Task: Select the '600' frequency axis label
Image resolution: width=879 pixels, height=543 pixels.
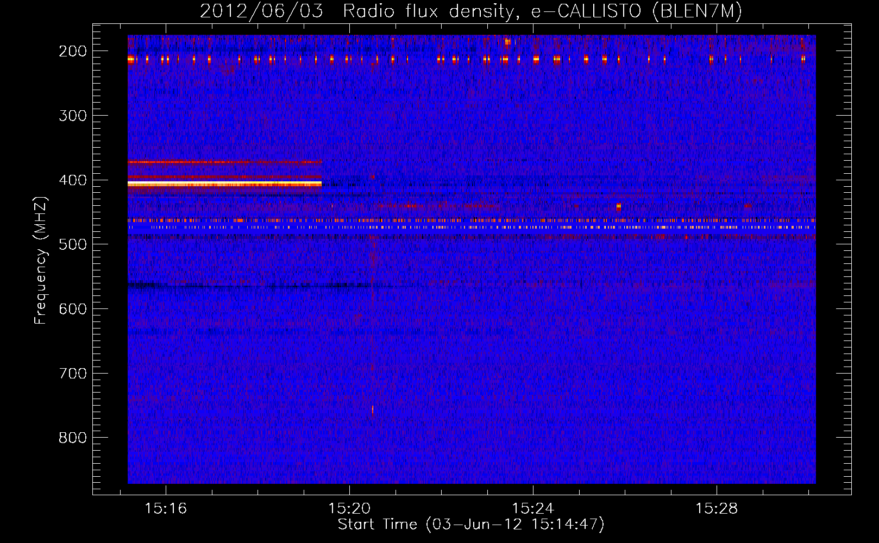Action: click(x=73, y=310)
